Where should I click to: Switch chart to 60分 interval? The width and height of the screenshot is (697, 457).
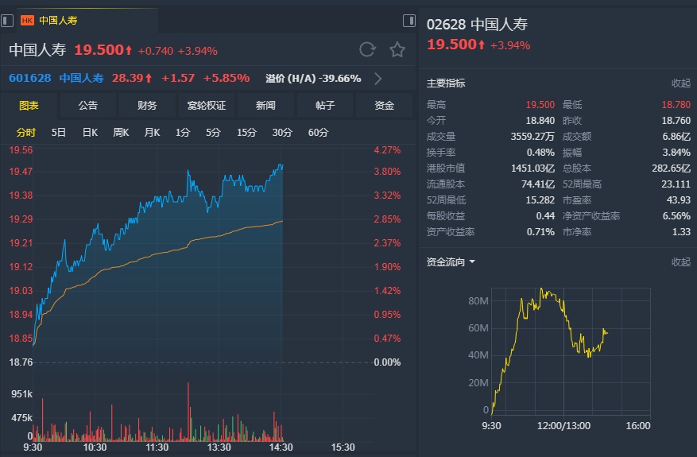coord(318,132)
